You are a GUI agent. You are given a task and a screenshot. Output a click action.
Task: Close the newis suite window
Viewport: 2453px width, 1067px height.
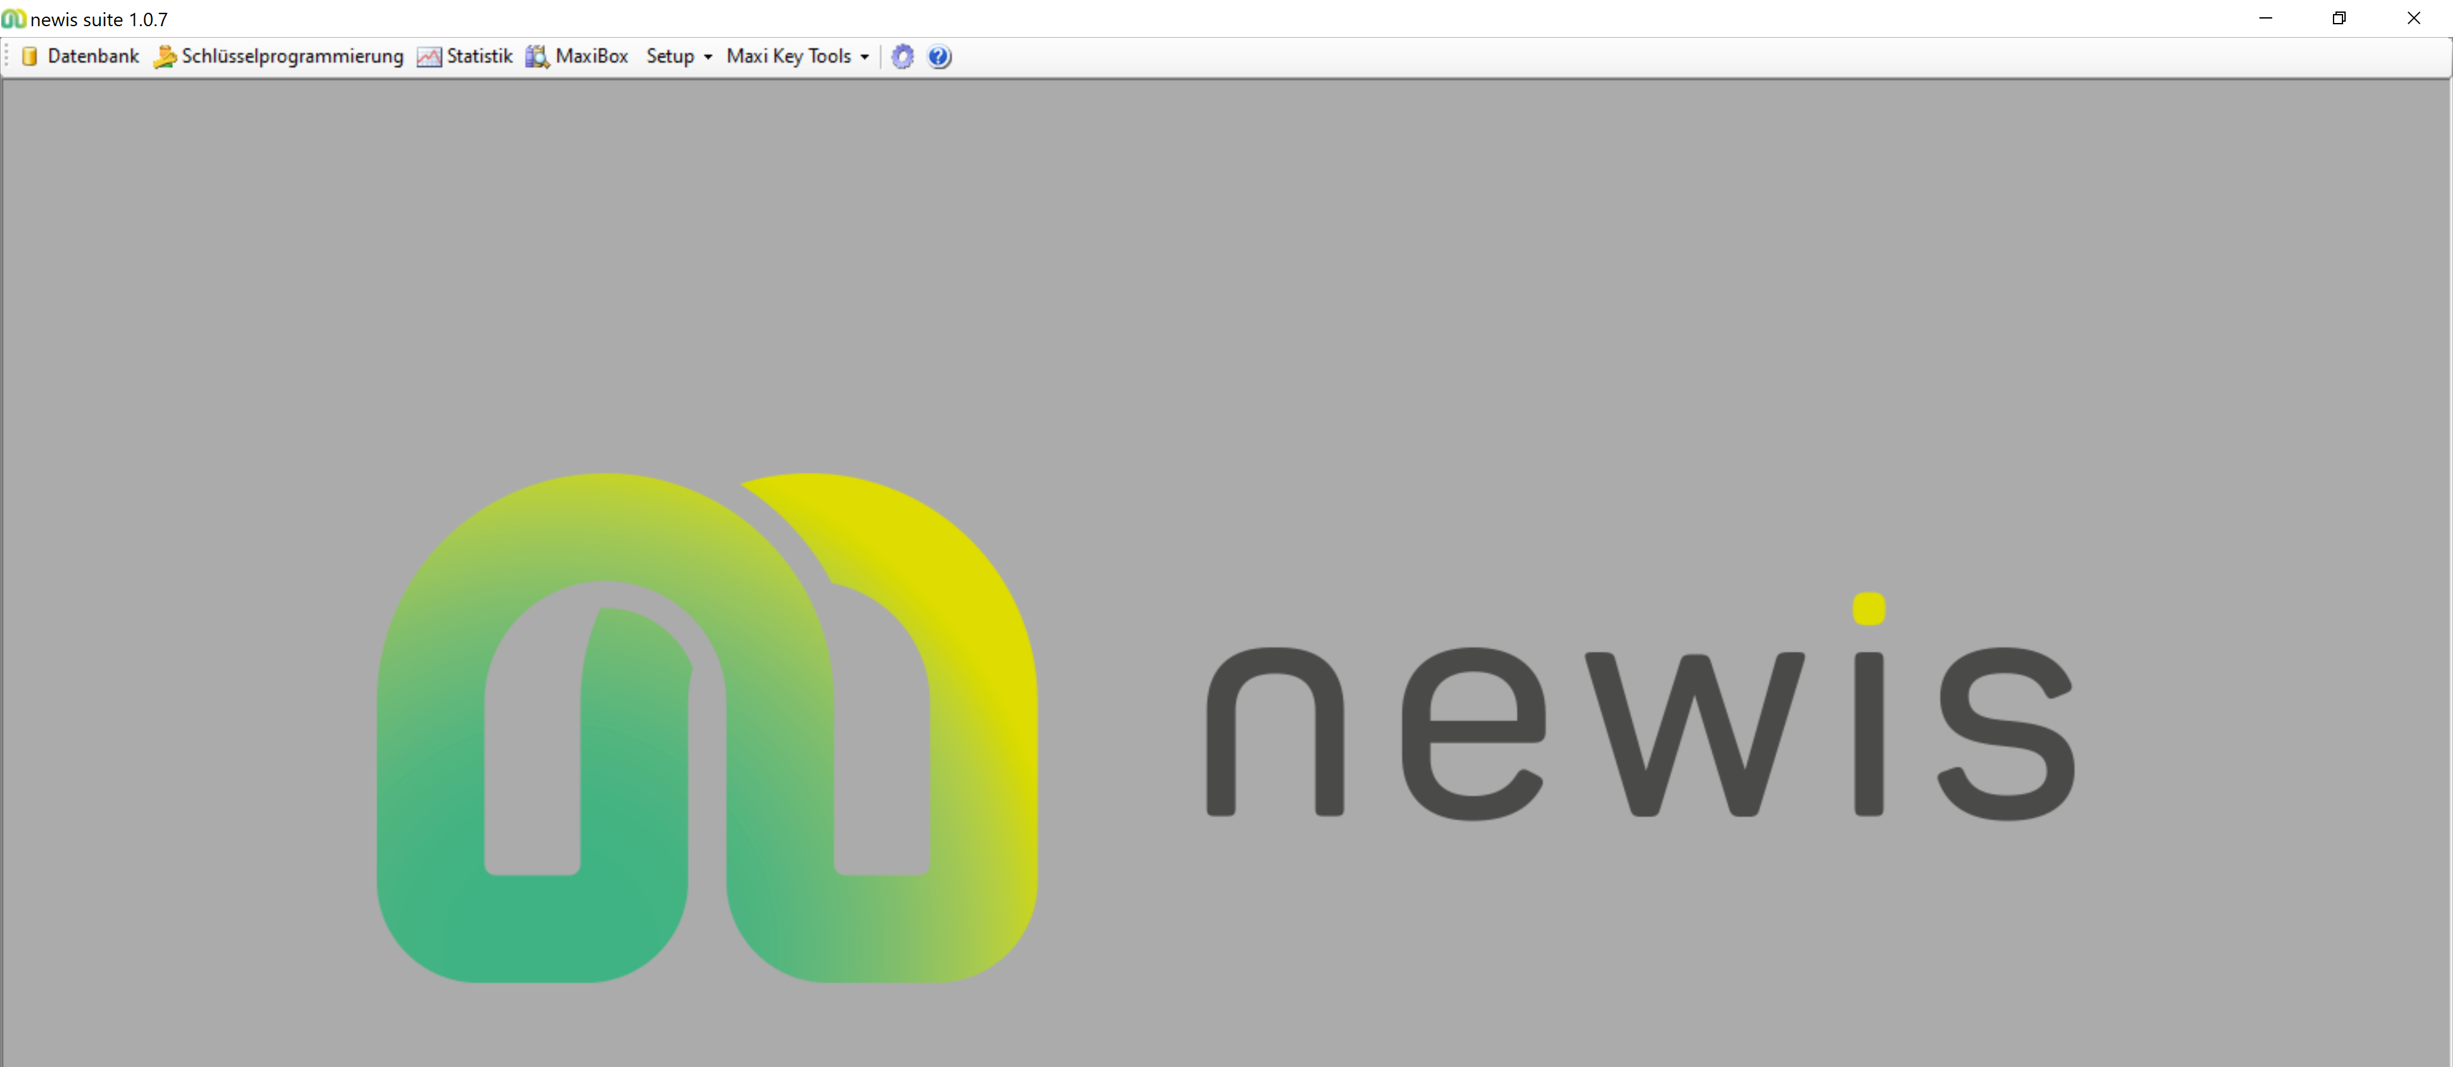(x=2413, y=18)
